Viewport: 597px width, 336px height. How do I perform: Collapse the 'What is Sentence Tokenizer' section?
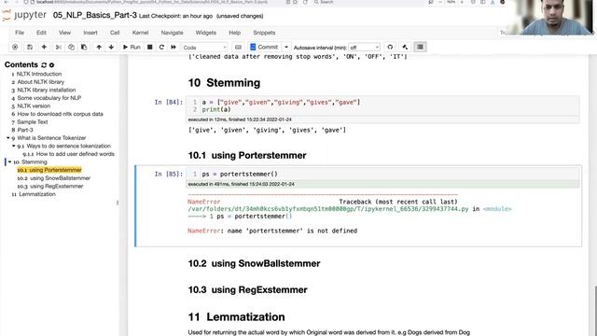coord(8,138)
